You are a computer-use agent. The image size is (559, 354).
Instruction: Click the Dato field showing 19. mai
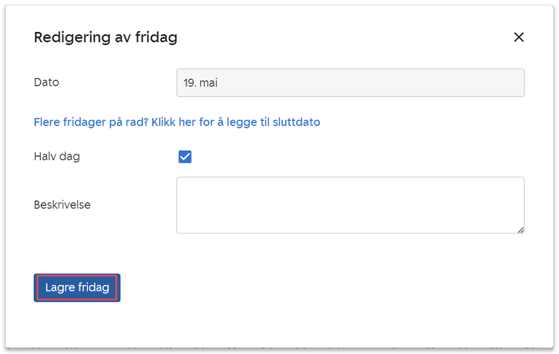[350, 83]
